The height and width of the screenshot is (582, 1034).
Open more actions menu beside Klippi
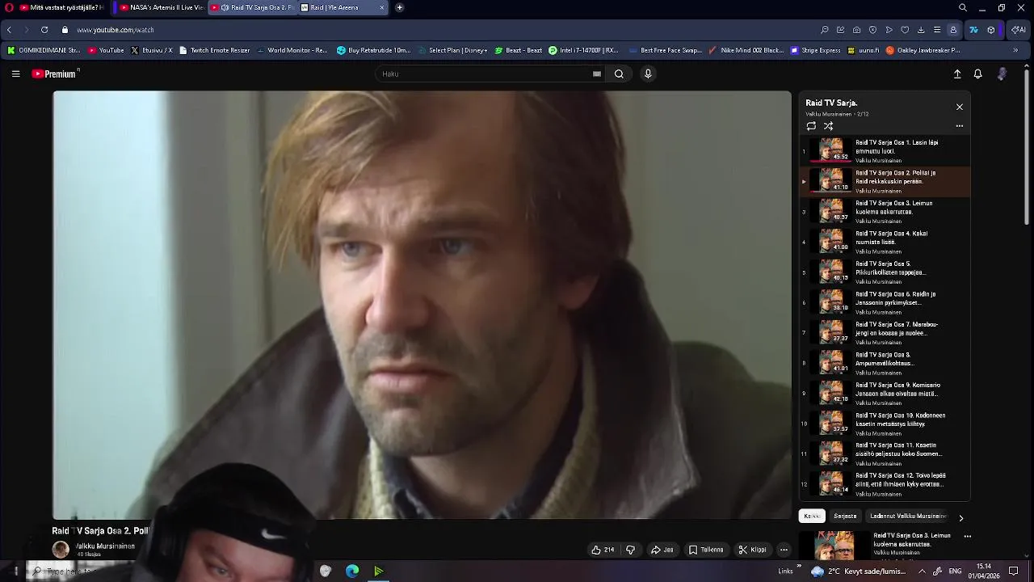[783, 550]
